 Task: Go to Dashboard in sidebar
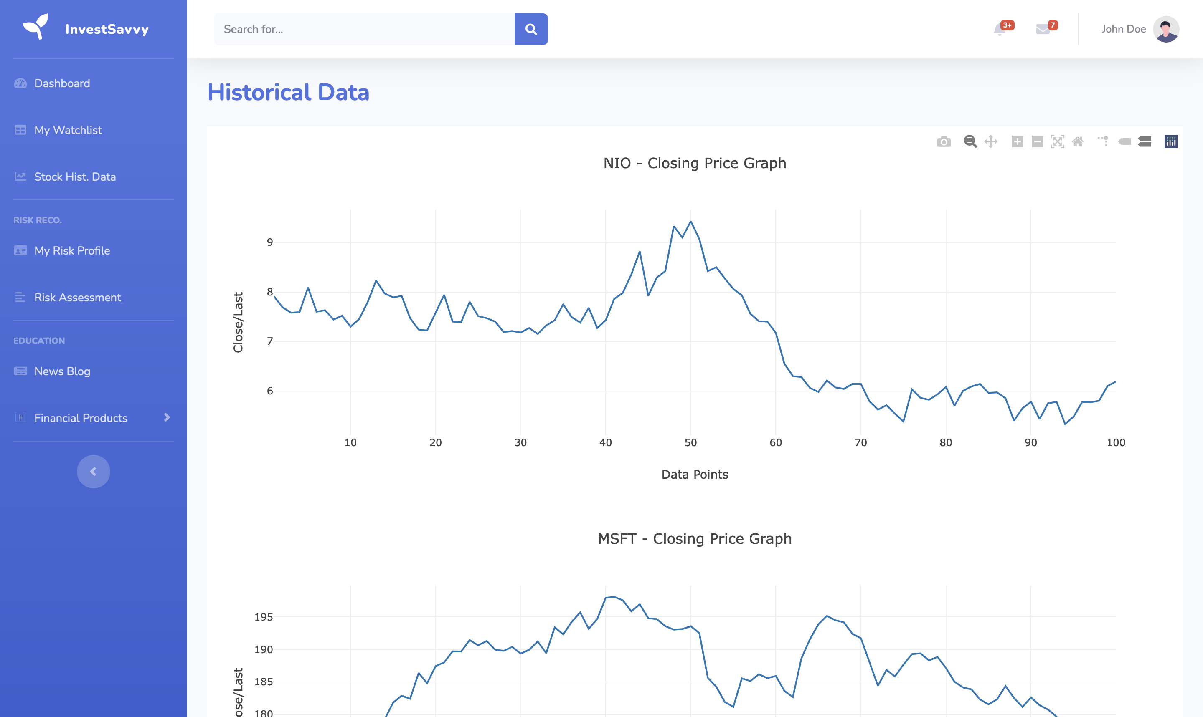pos(93,83)
